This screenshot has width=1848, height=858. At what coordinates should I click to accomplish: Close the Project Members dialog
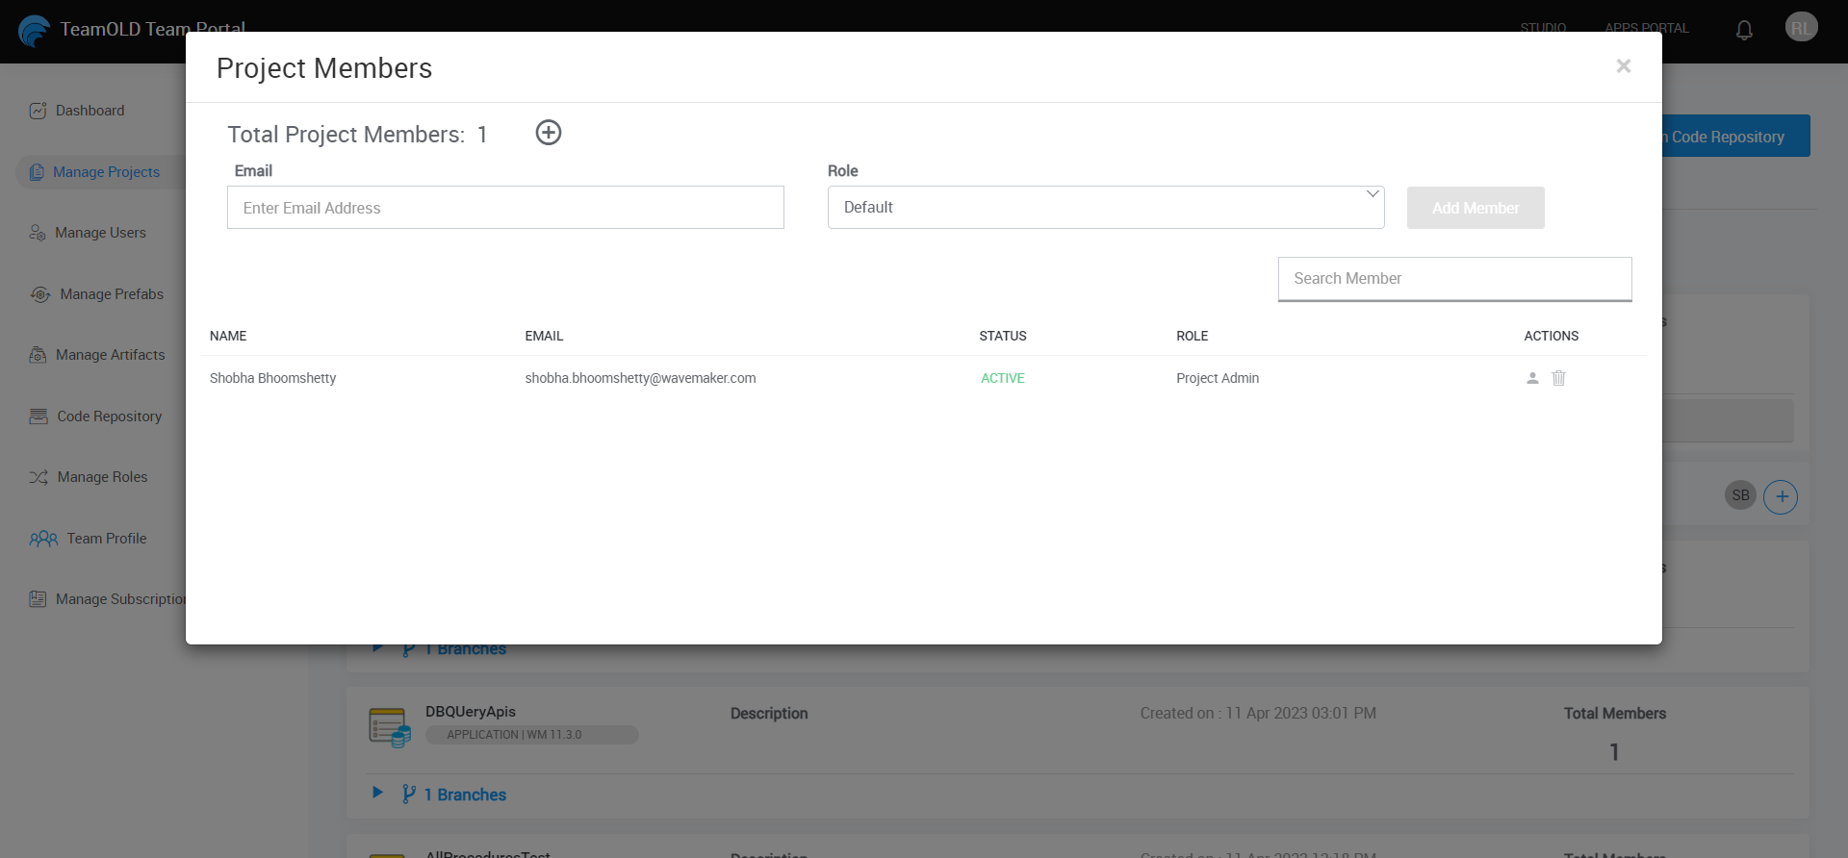[x=1623, y=66]
